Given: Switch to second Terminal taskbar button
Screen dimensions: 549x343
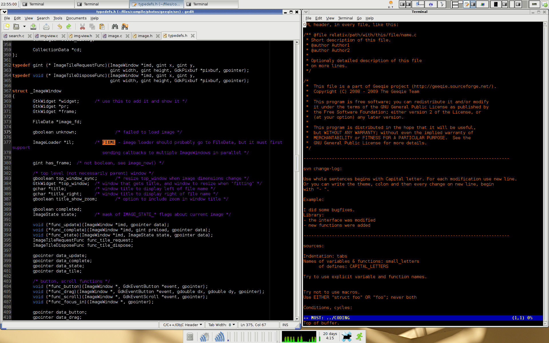Looking at the screenshot, I should tap(102, 4).
